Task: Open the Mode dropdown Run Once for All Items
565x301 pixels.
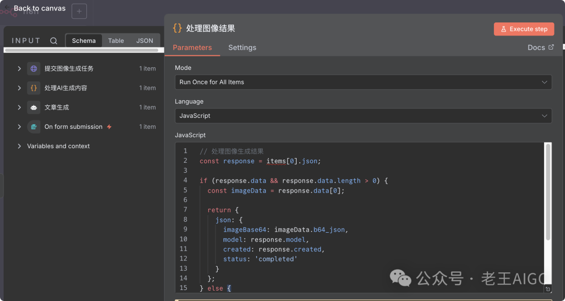Action: [x=363, y=82]
